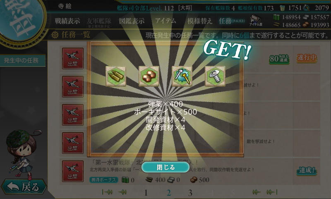Screen dimensions: 331x199
Task: Click the improvement screw reward icon
Action: click(215, 76)
